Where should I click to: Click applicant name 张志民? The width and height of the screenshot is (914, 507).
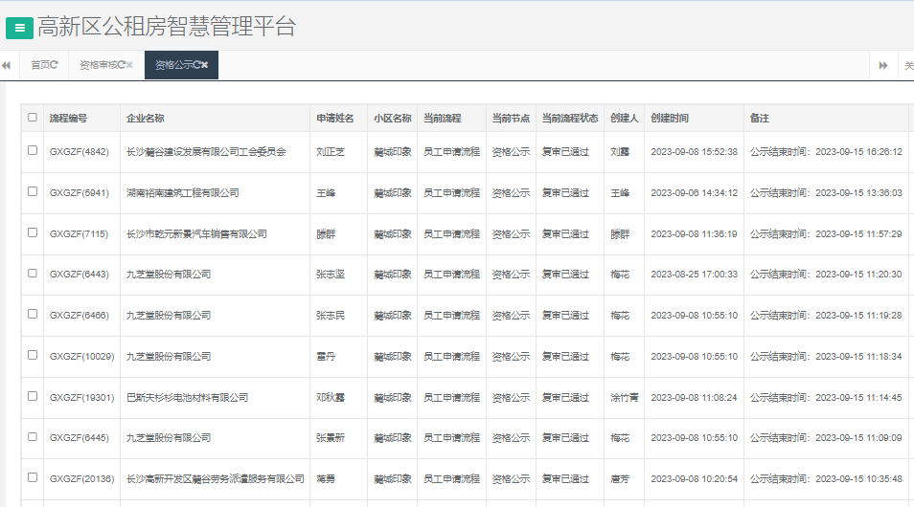click(x=331, y=316)
